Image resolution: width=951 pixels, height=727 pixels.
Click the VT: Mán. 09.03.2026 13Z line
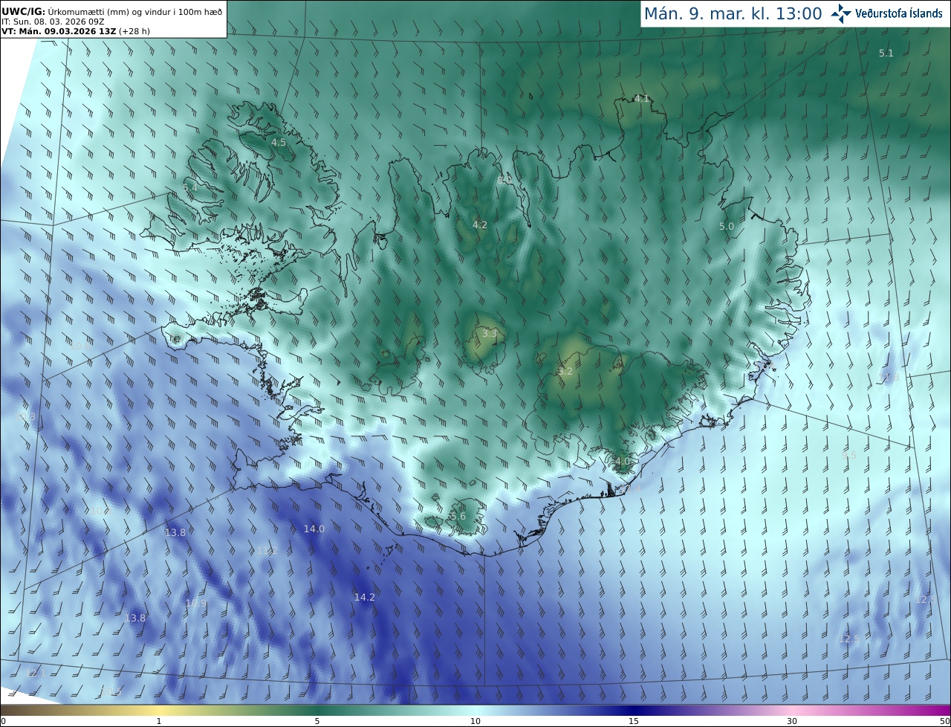pyautogui.click(x=76, y=32)
